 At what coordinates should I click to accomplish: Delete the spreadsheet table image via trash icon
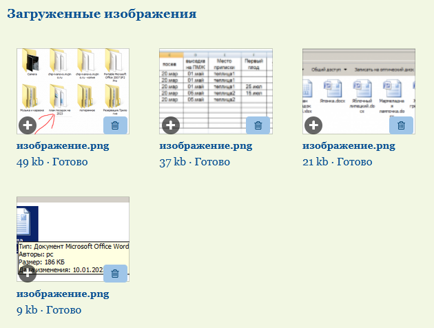(x=258, y=125)
